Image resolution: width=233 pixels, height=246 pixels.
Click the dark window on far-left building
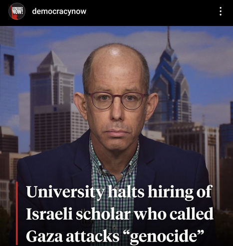point(9,64)
